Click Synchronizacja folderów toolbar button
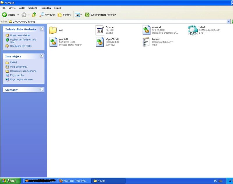Viewport: 233px width, 184px height. [100, 15]
